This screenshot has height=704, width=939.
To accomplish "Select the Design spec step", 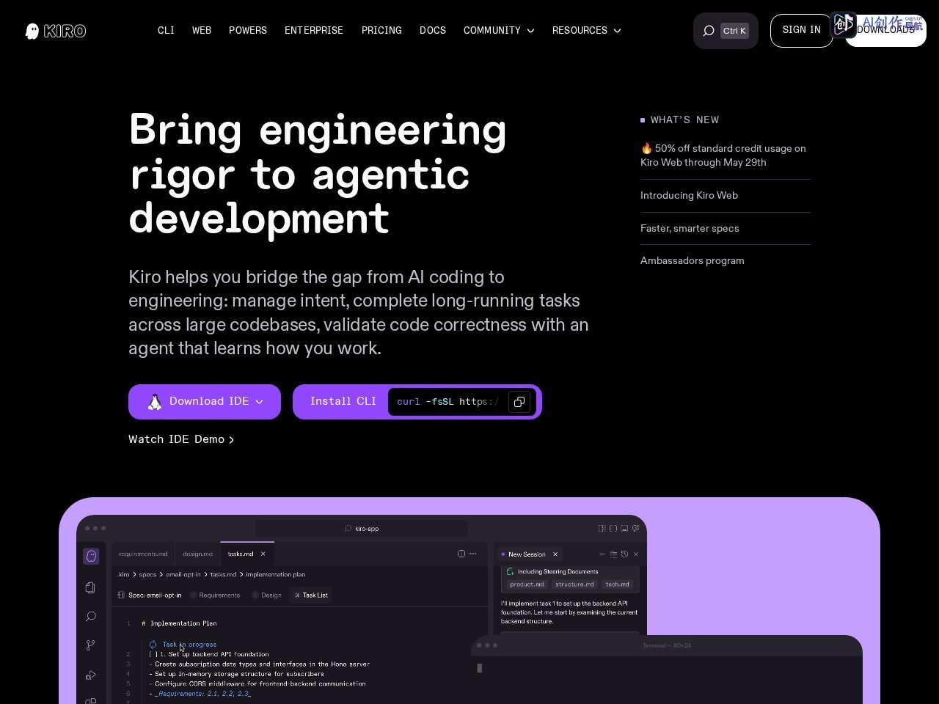I will [267, 595].
